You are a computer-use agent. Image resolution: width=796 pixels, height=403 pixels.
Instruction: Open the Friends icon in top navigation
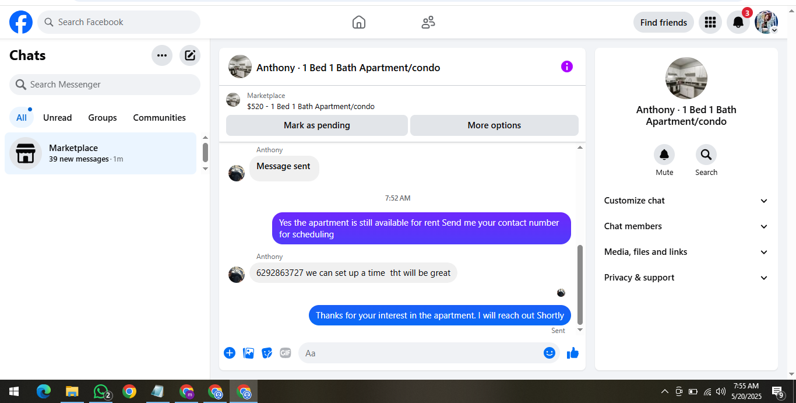pos(428,22)
